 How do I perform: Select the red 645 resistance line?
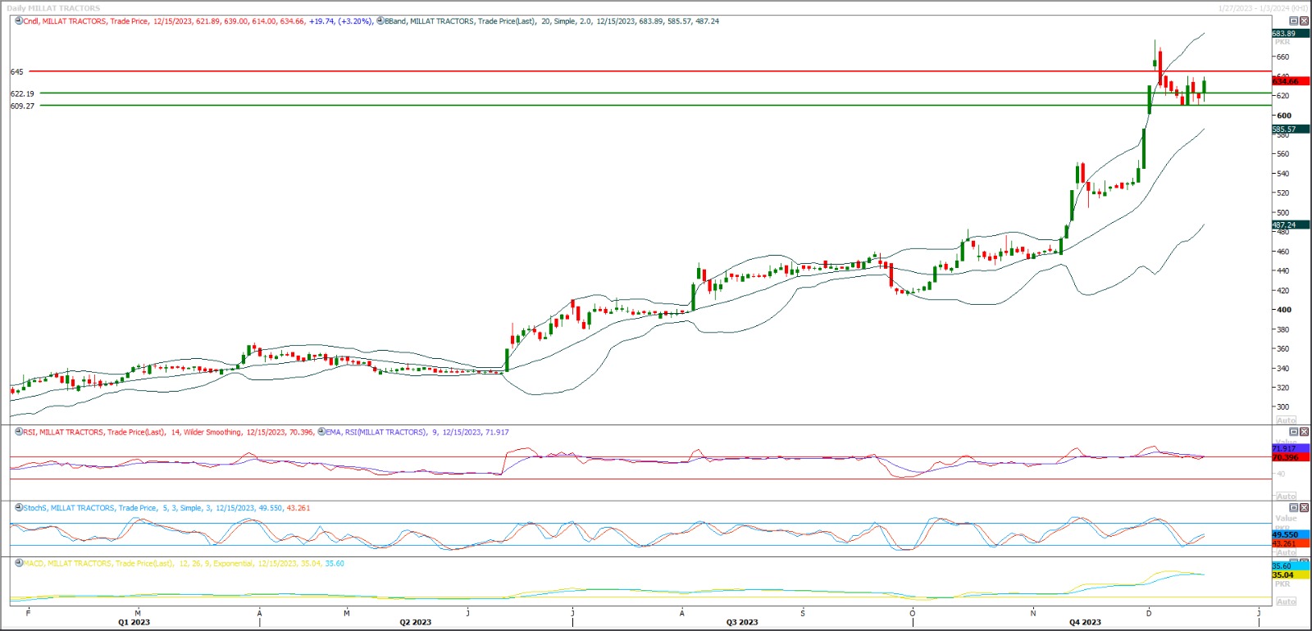(574, 72)
